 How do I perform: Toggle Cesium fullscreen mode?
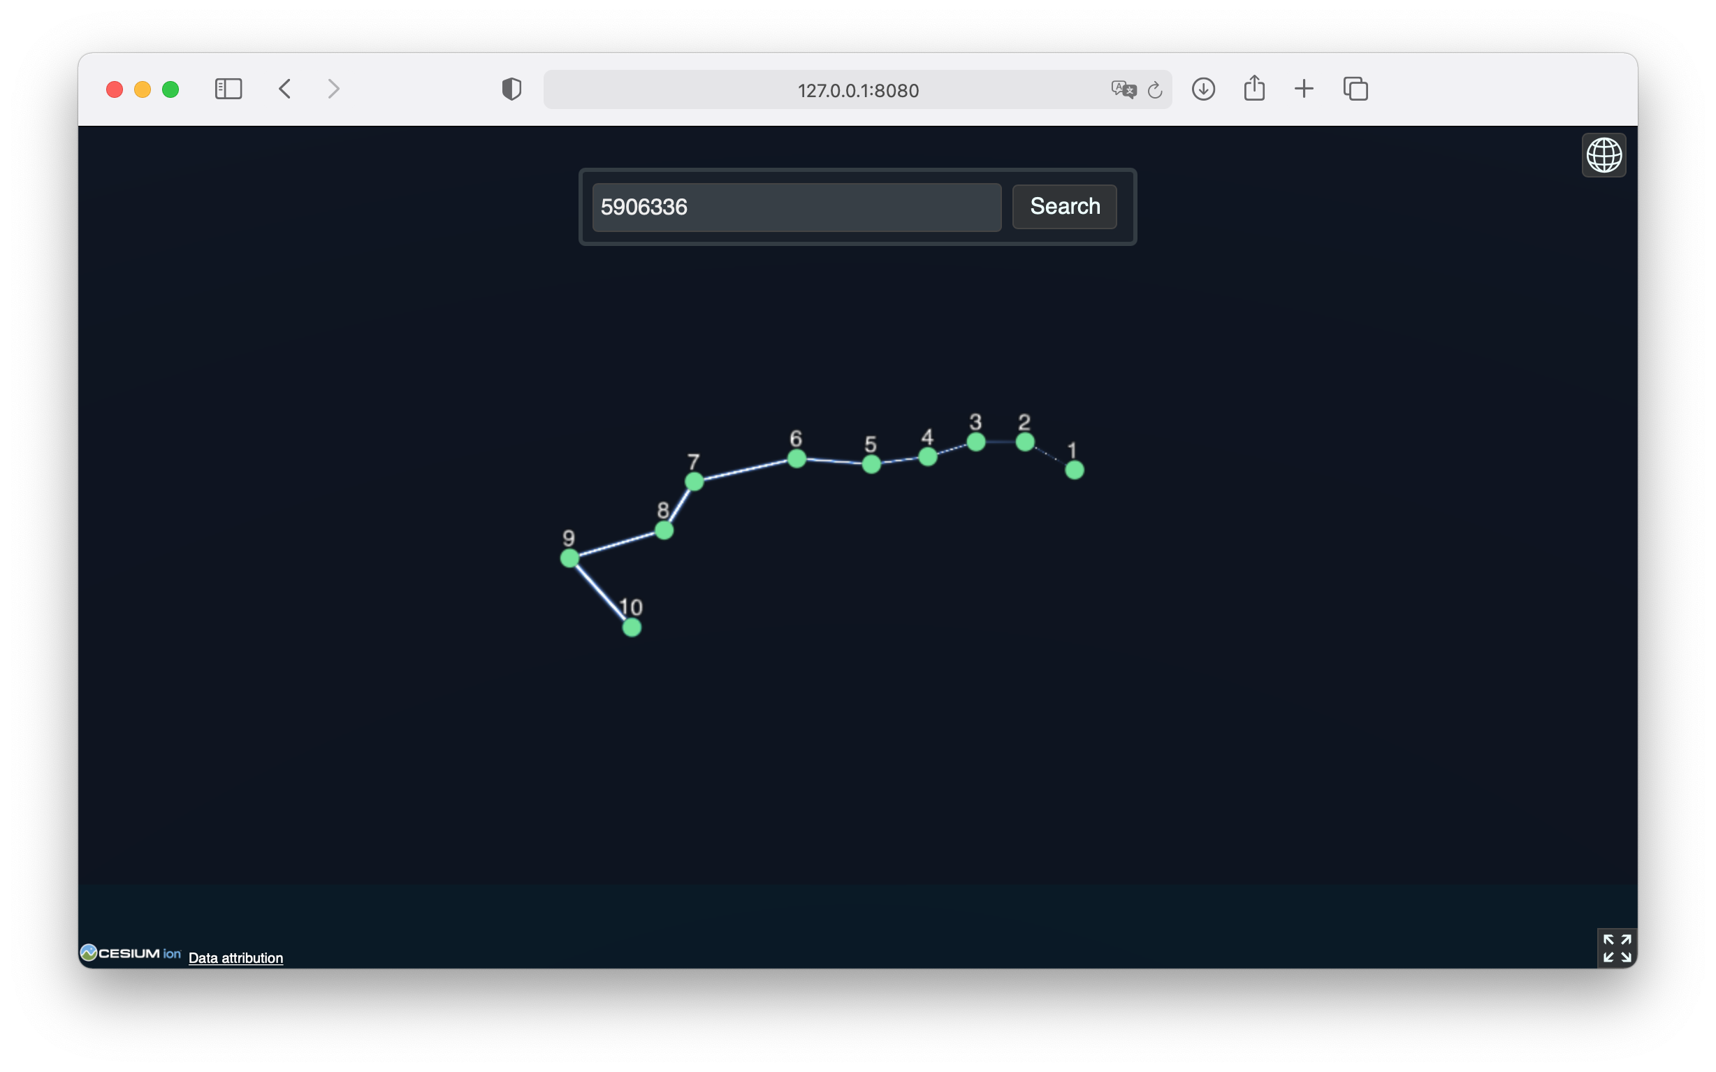click(1616, 947)
